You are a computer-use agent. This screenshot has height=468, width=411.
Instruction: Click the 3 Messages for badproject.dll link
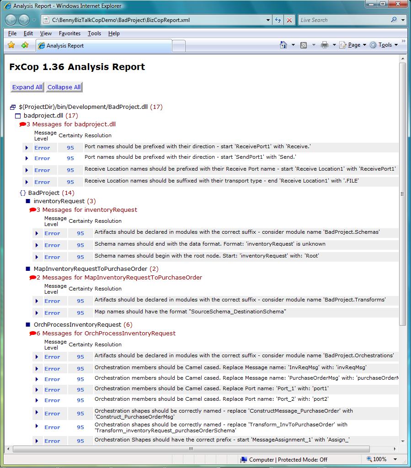click(71, 124)
